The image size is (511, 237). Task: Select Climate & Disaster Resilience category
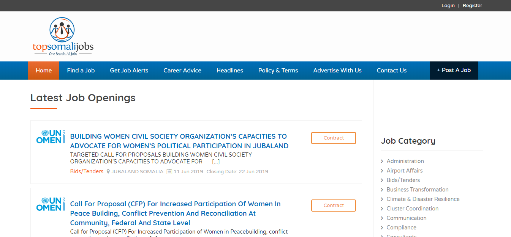[423, 199]
